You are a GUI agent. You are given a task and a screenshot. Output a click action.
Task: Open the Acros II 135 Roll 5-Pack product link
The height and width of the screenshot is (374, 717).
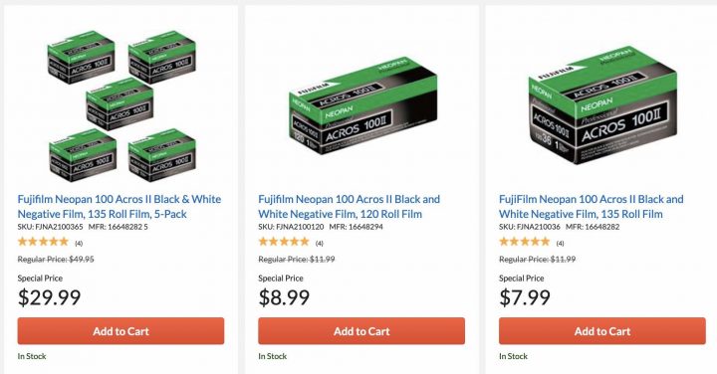tap(119, 207)
